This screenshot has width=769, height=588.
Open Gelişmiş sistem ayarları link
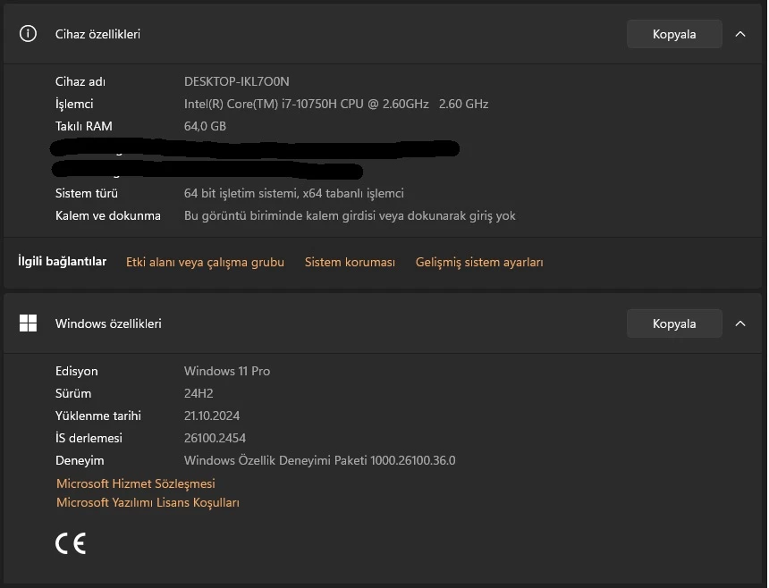pos(479,262)
